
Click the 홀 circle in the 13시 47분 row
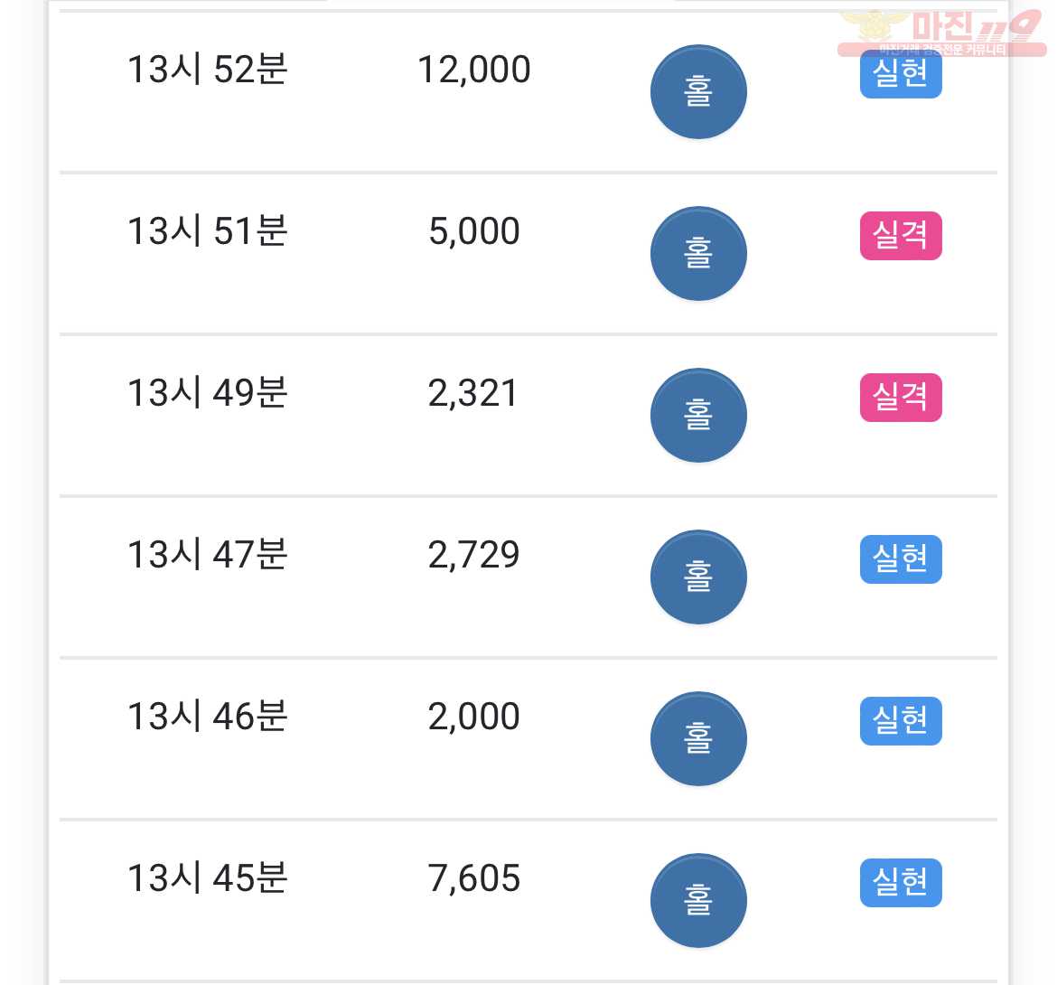pos(698,577)
